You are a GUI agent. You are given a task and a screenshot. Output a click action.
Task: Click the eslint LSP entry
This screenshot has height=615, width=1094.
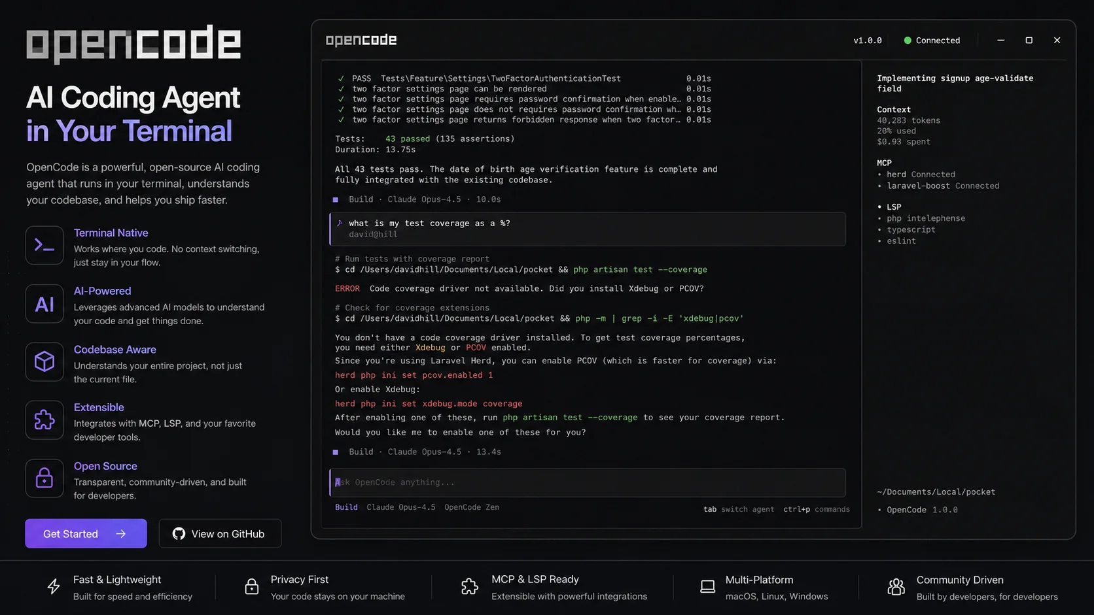896,241
